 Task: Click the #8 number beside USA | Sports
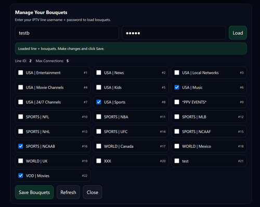click(x=164, y=102)
